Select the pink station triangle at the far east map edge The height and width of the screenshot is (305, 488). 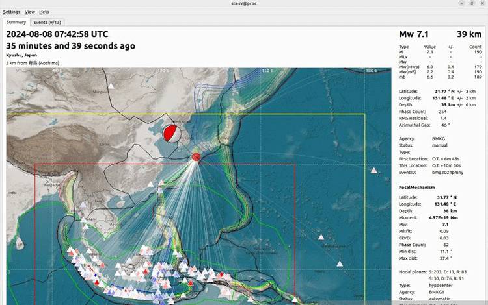click(373, 170)
